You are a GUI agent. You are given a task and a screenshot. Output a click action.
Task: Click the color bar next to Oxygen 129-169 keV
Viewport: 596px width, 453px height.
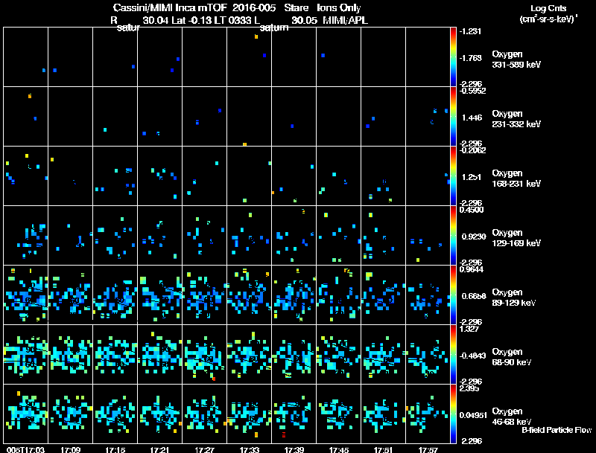(x=453, y=235)
